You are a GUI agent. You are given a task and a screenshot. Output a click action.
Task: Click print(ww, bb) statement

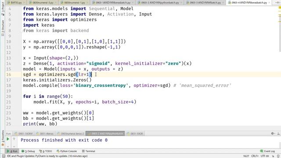point(40,124)
